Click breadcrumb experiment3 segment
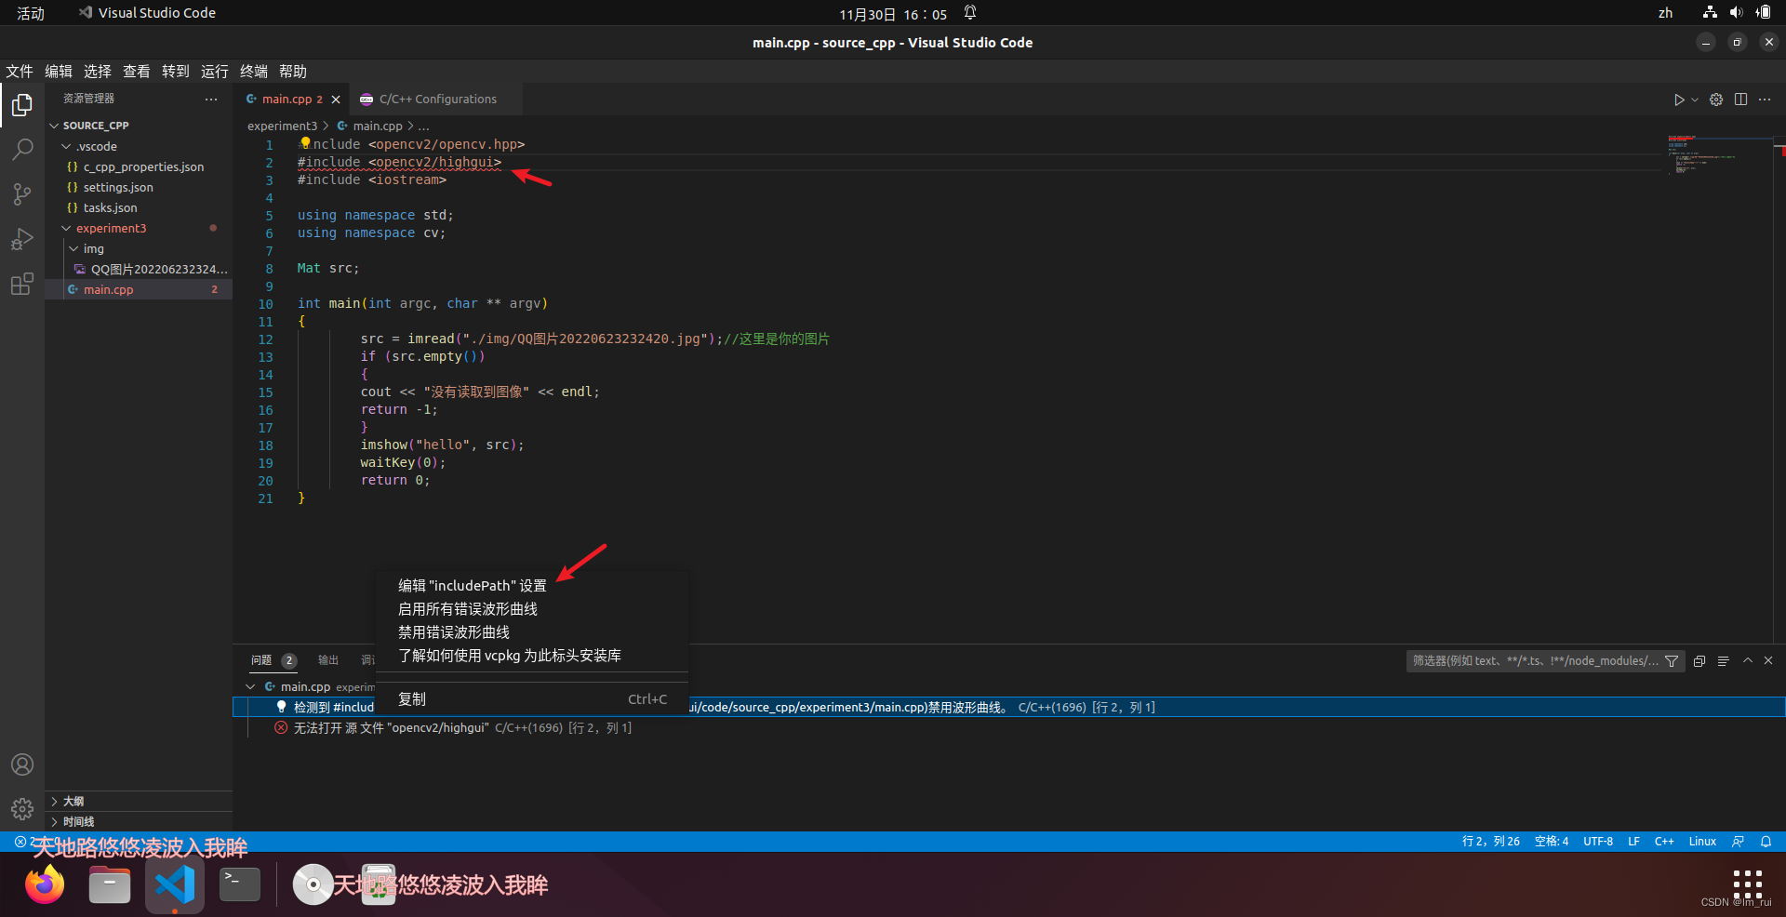This screenshot has width=1786, height=917. (x=282, y=126)
